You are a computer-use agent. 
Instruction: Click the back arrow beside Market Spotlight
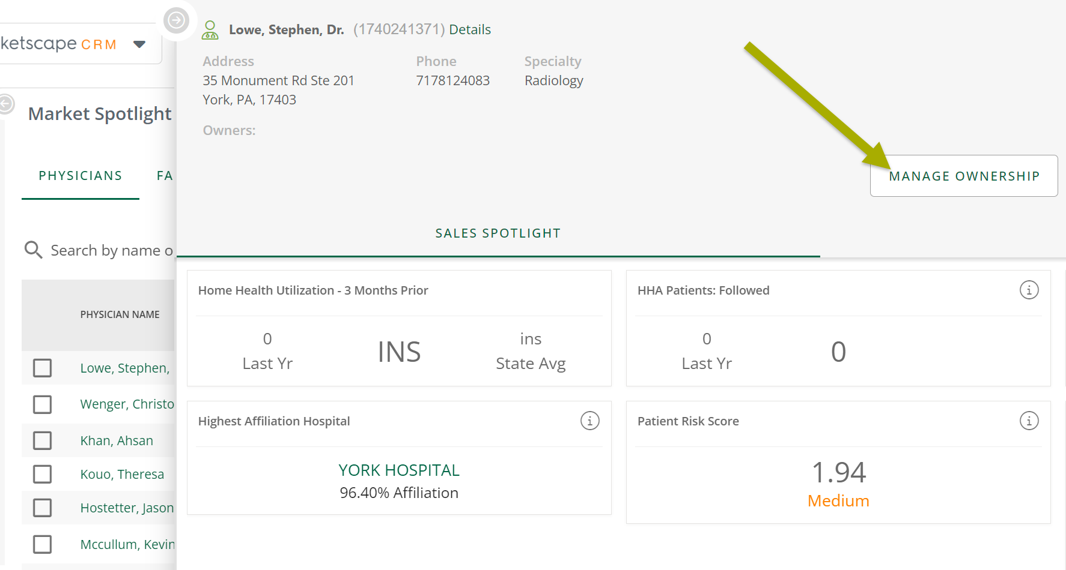coord(6,104)
